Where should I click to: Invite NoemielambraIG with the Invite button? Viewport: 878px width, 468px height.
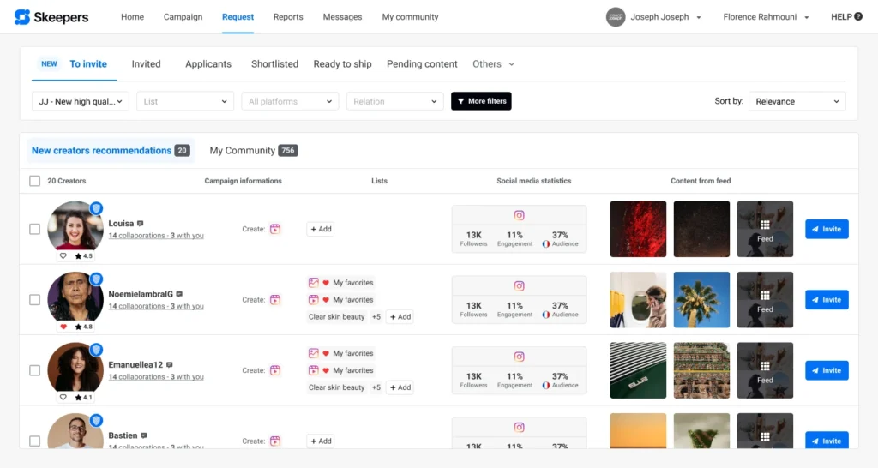(827, 299)
